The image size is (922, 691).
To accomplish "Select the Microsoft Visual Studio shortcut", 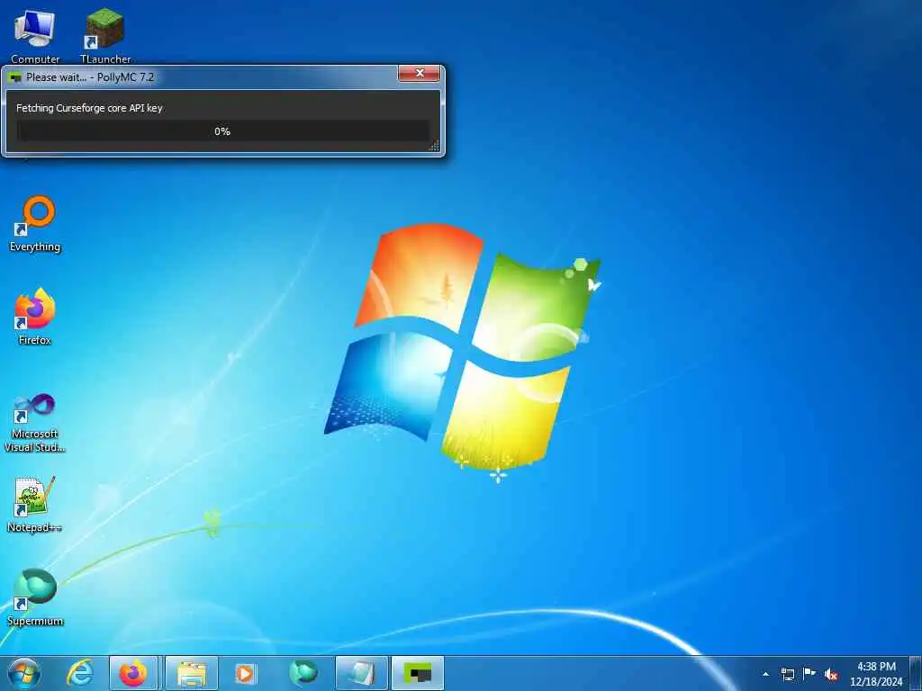I will coord(35,423).
